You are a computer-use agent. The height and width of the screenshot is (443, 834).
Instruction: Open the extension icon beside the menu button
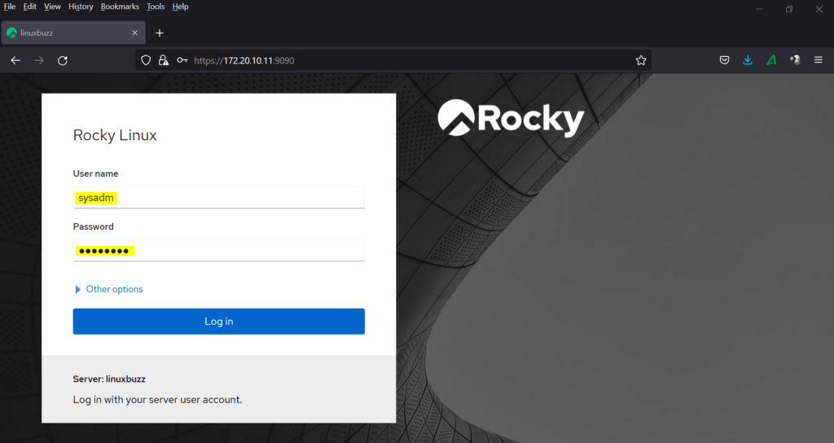point(795,60)
